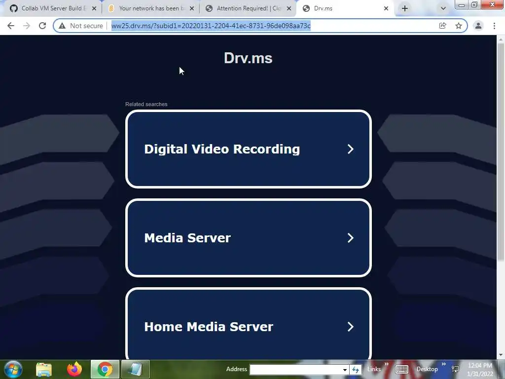Open the Chrome profile menu

tap(478, 26)
